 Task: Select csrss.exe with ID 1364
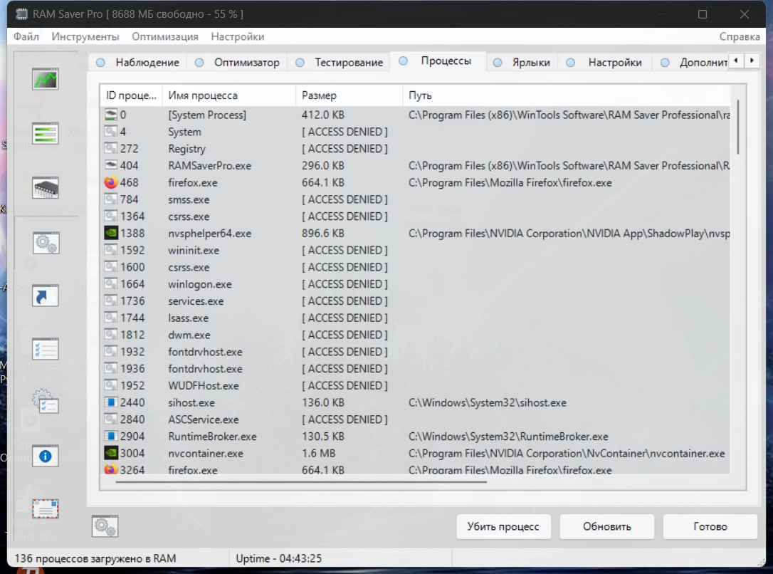pyautogui.click(x=415, y=216)
